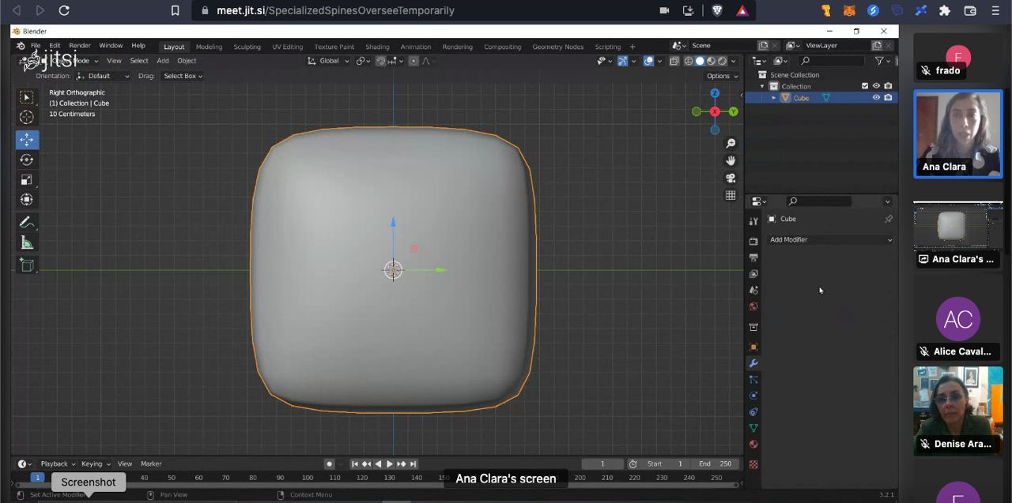Select the Rotate tool in toolbar
This screenshot has width=1012, height=503.
26,160
